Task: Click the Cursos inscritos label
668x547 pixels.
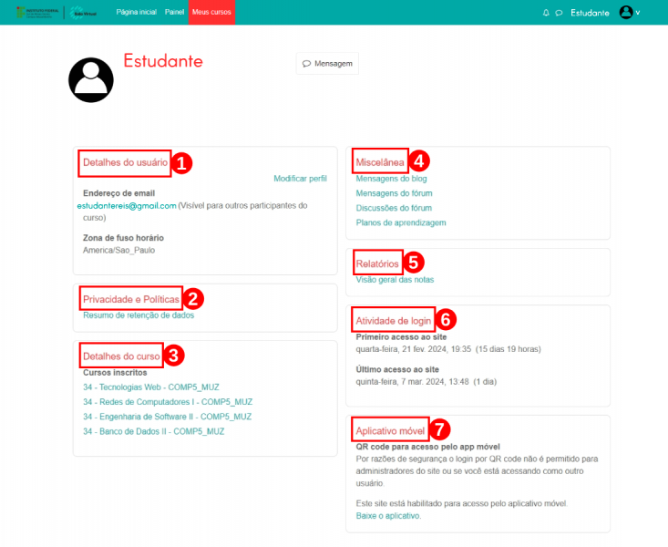Action: coord(115,373)
